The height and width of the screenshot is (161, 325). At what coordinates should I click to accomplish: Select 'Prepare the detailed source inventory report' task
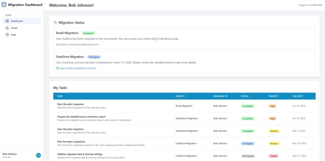click(82, 117)
